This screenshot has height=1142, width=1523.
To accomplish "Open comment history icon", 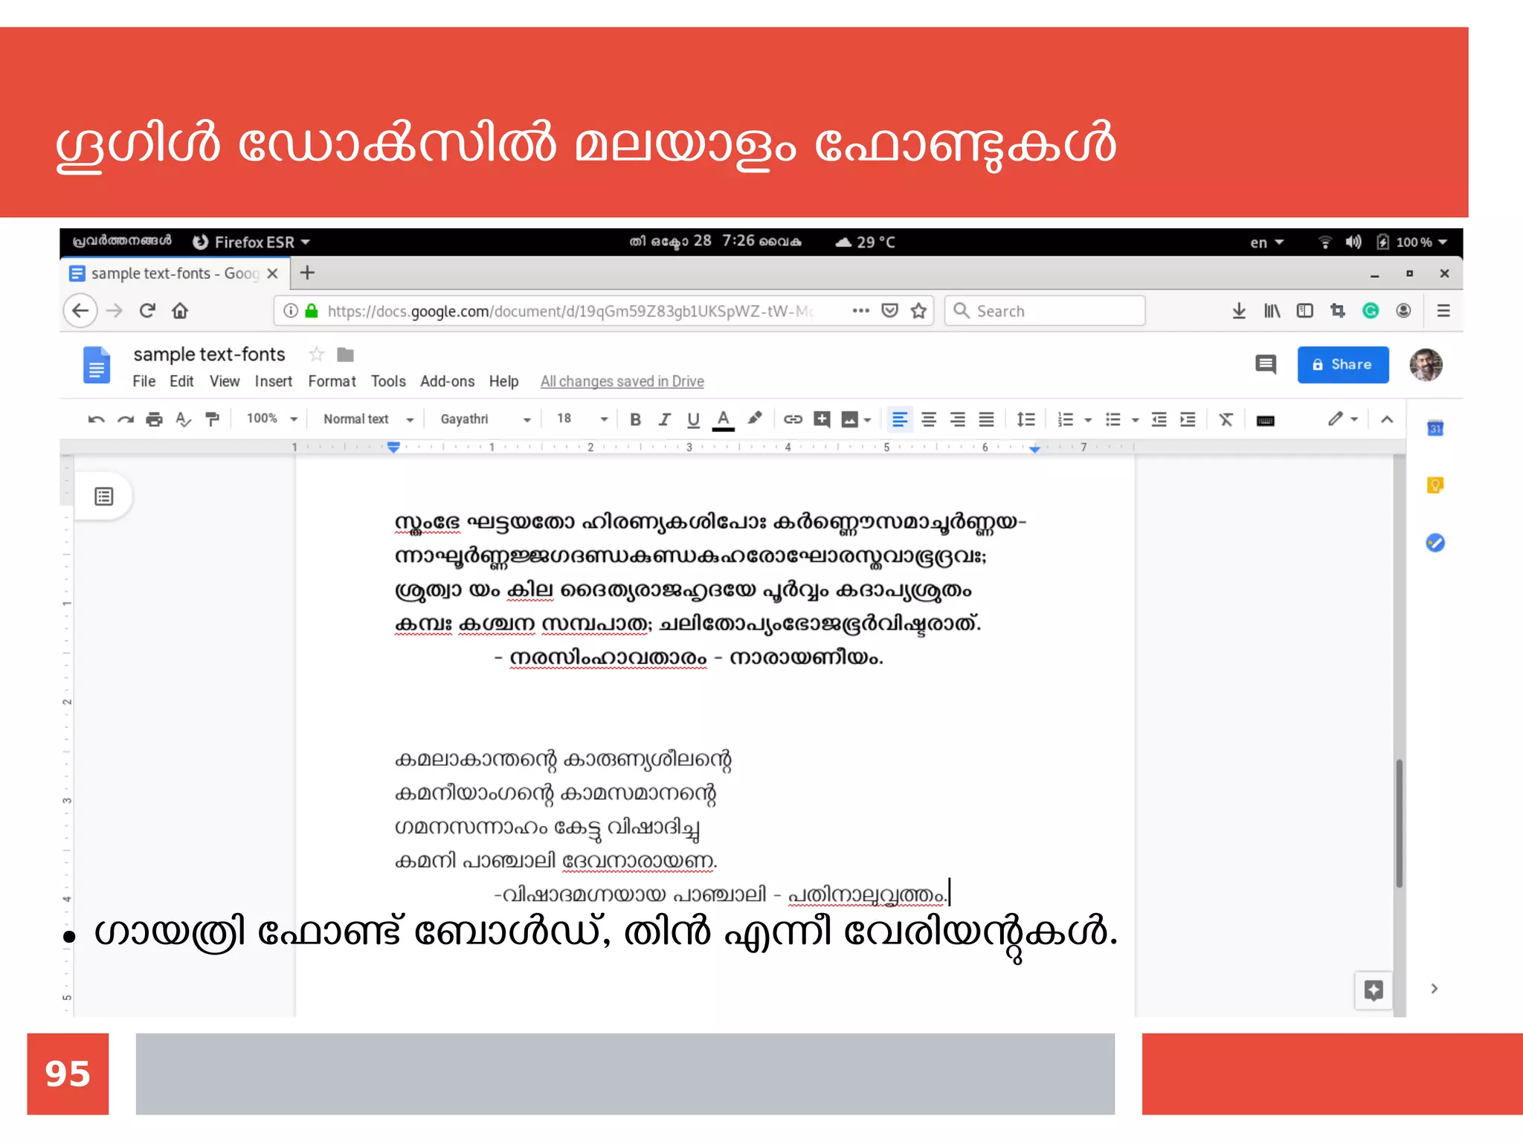I will [1266, 364].
